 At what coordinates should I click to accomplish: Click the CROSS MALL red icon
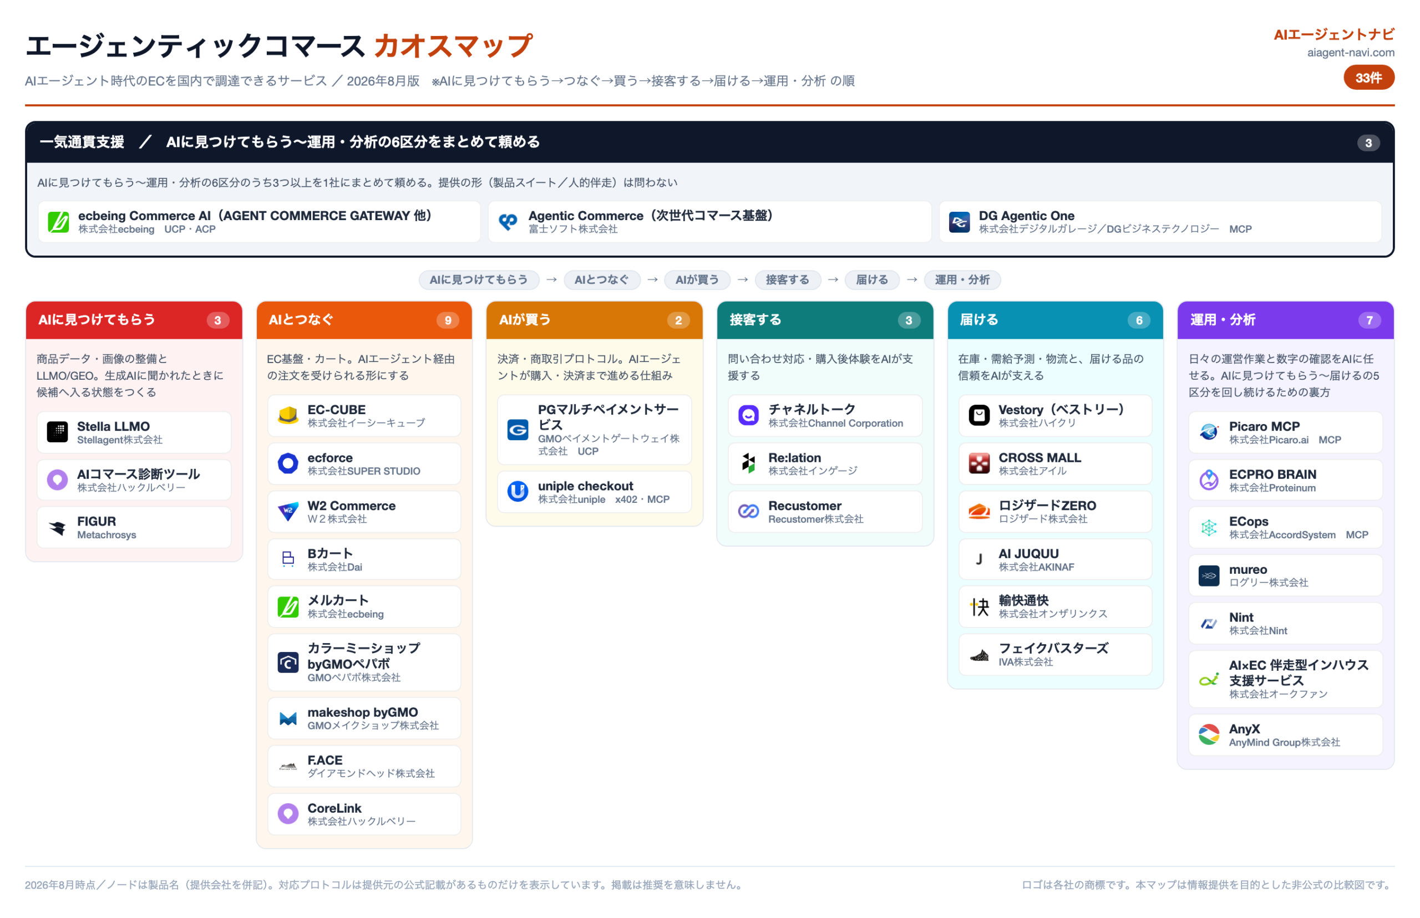click(x=979, y=463)
